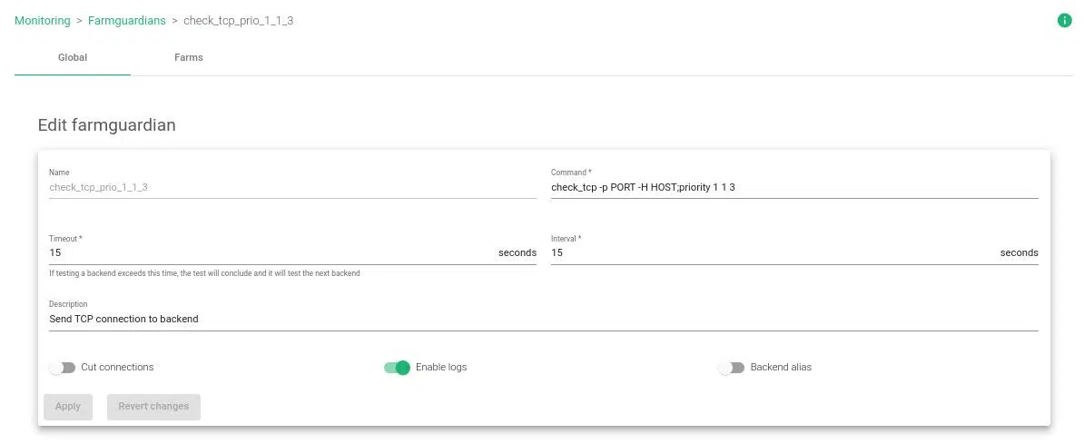Click the Revert changes button
The height and width of the screenshot is (444, 1084).
(153, 407)
